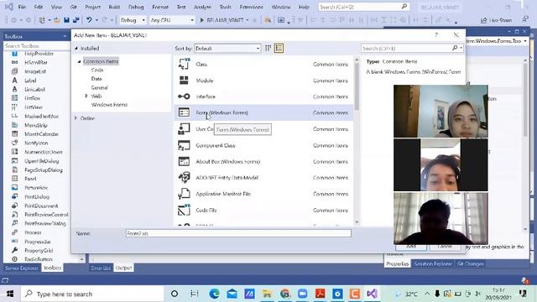Open Mail app from the taskbar

pyautogui.click(x=232, y=294)
